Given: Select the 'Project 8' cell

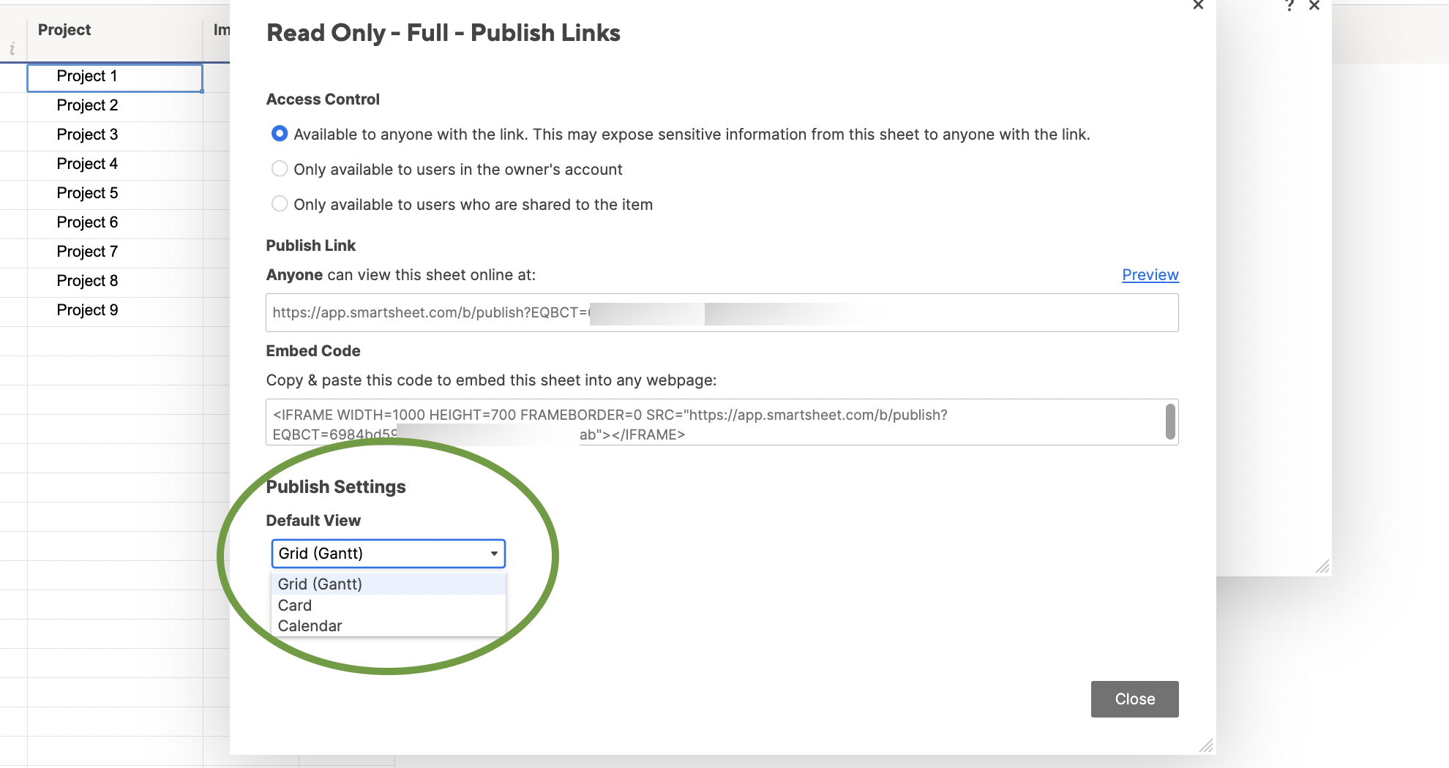Looking at the screenshot, I should click(x=115, y=282).
